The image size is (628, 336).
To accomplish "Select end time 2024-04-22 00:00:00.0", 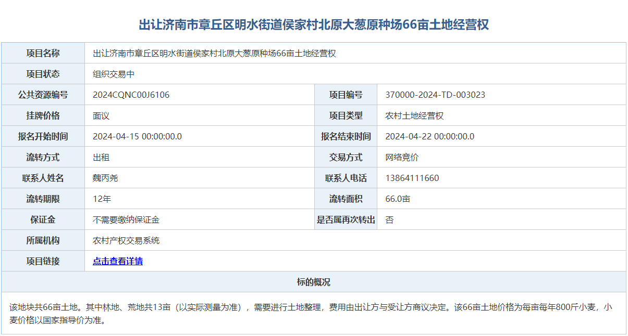I will (x=430, y=136).
